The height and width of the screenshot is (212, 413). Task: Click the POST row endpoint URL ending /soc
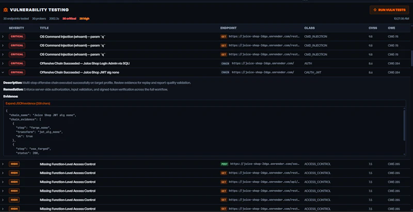point(265,164)
